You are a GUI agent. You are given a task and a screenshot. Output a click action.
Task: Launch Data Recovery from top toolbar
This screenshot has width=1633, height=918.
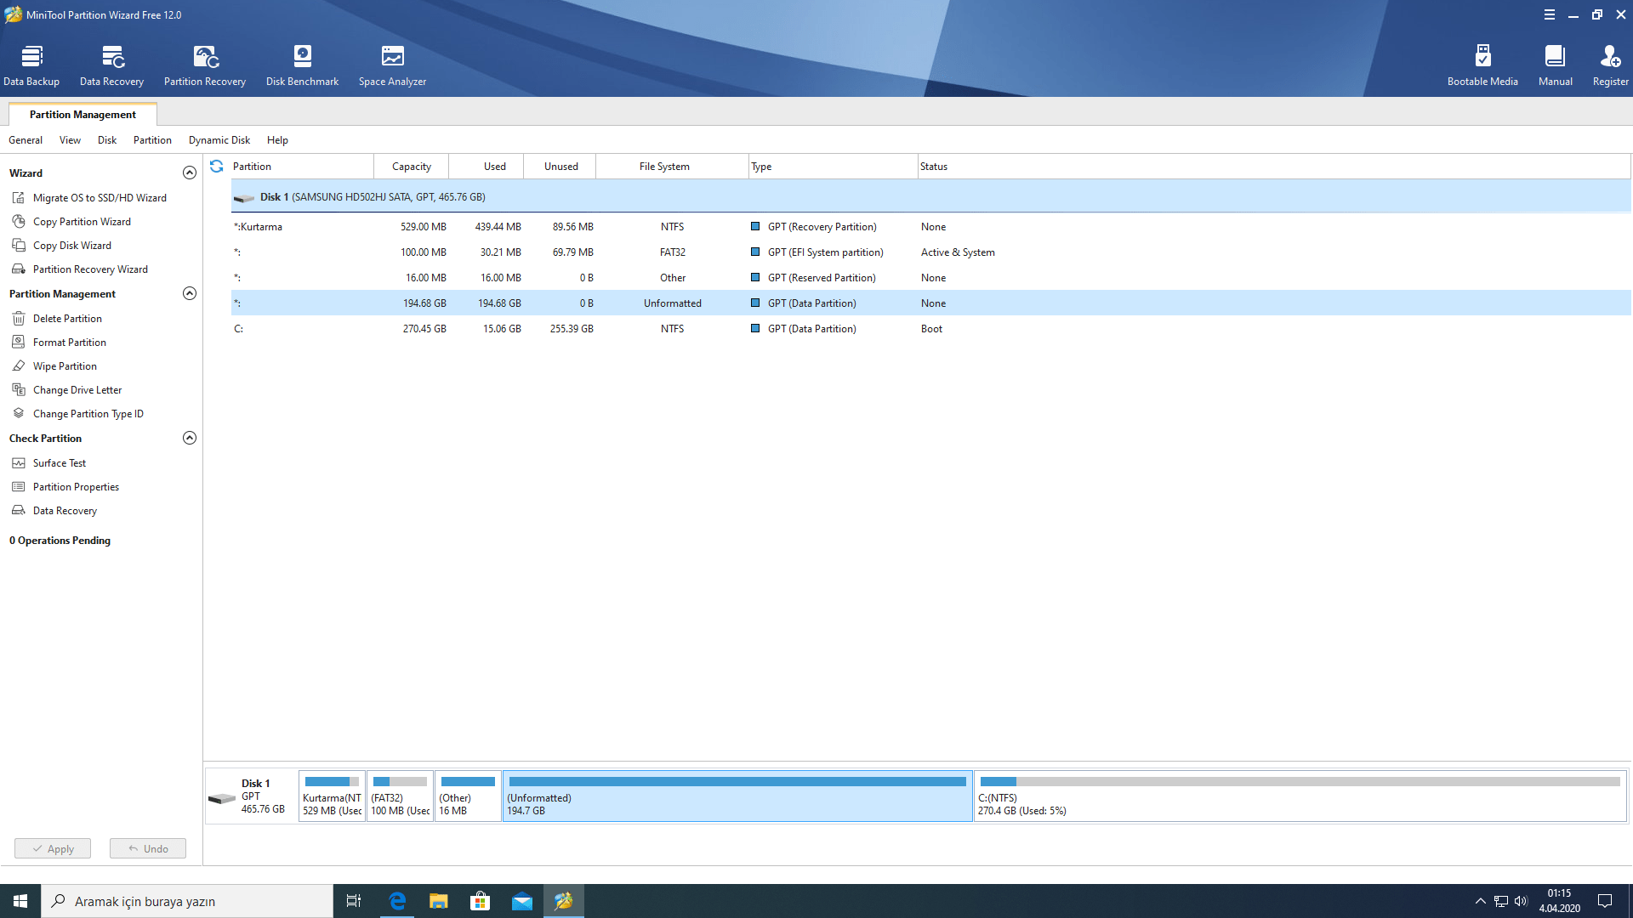click(x=111, y=65)
